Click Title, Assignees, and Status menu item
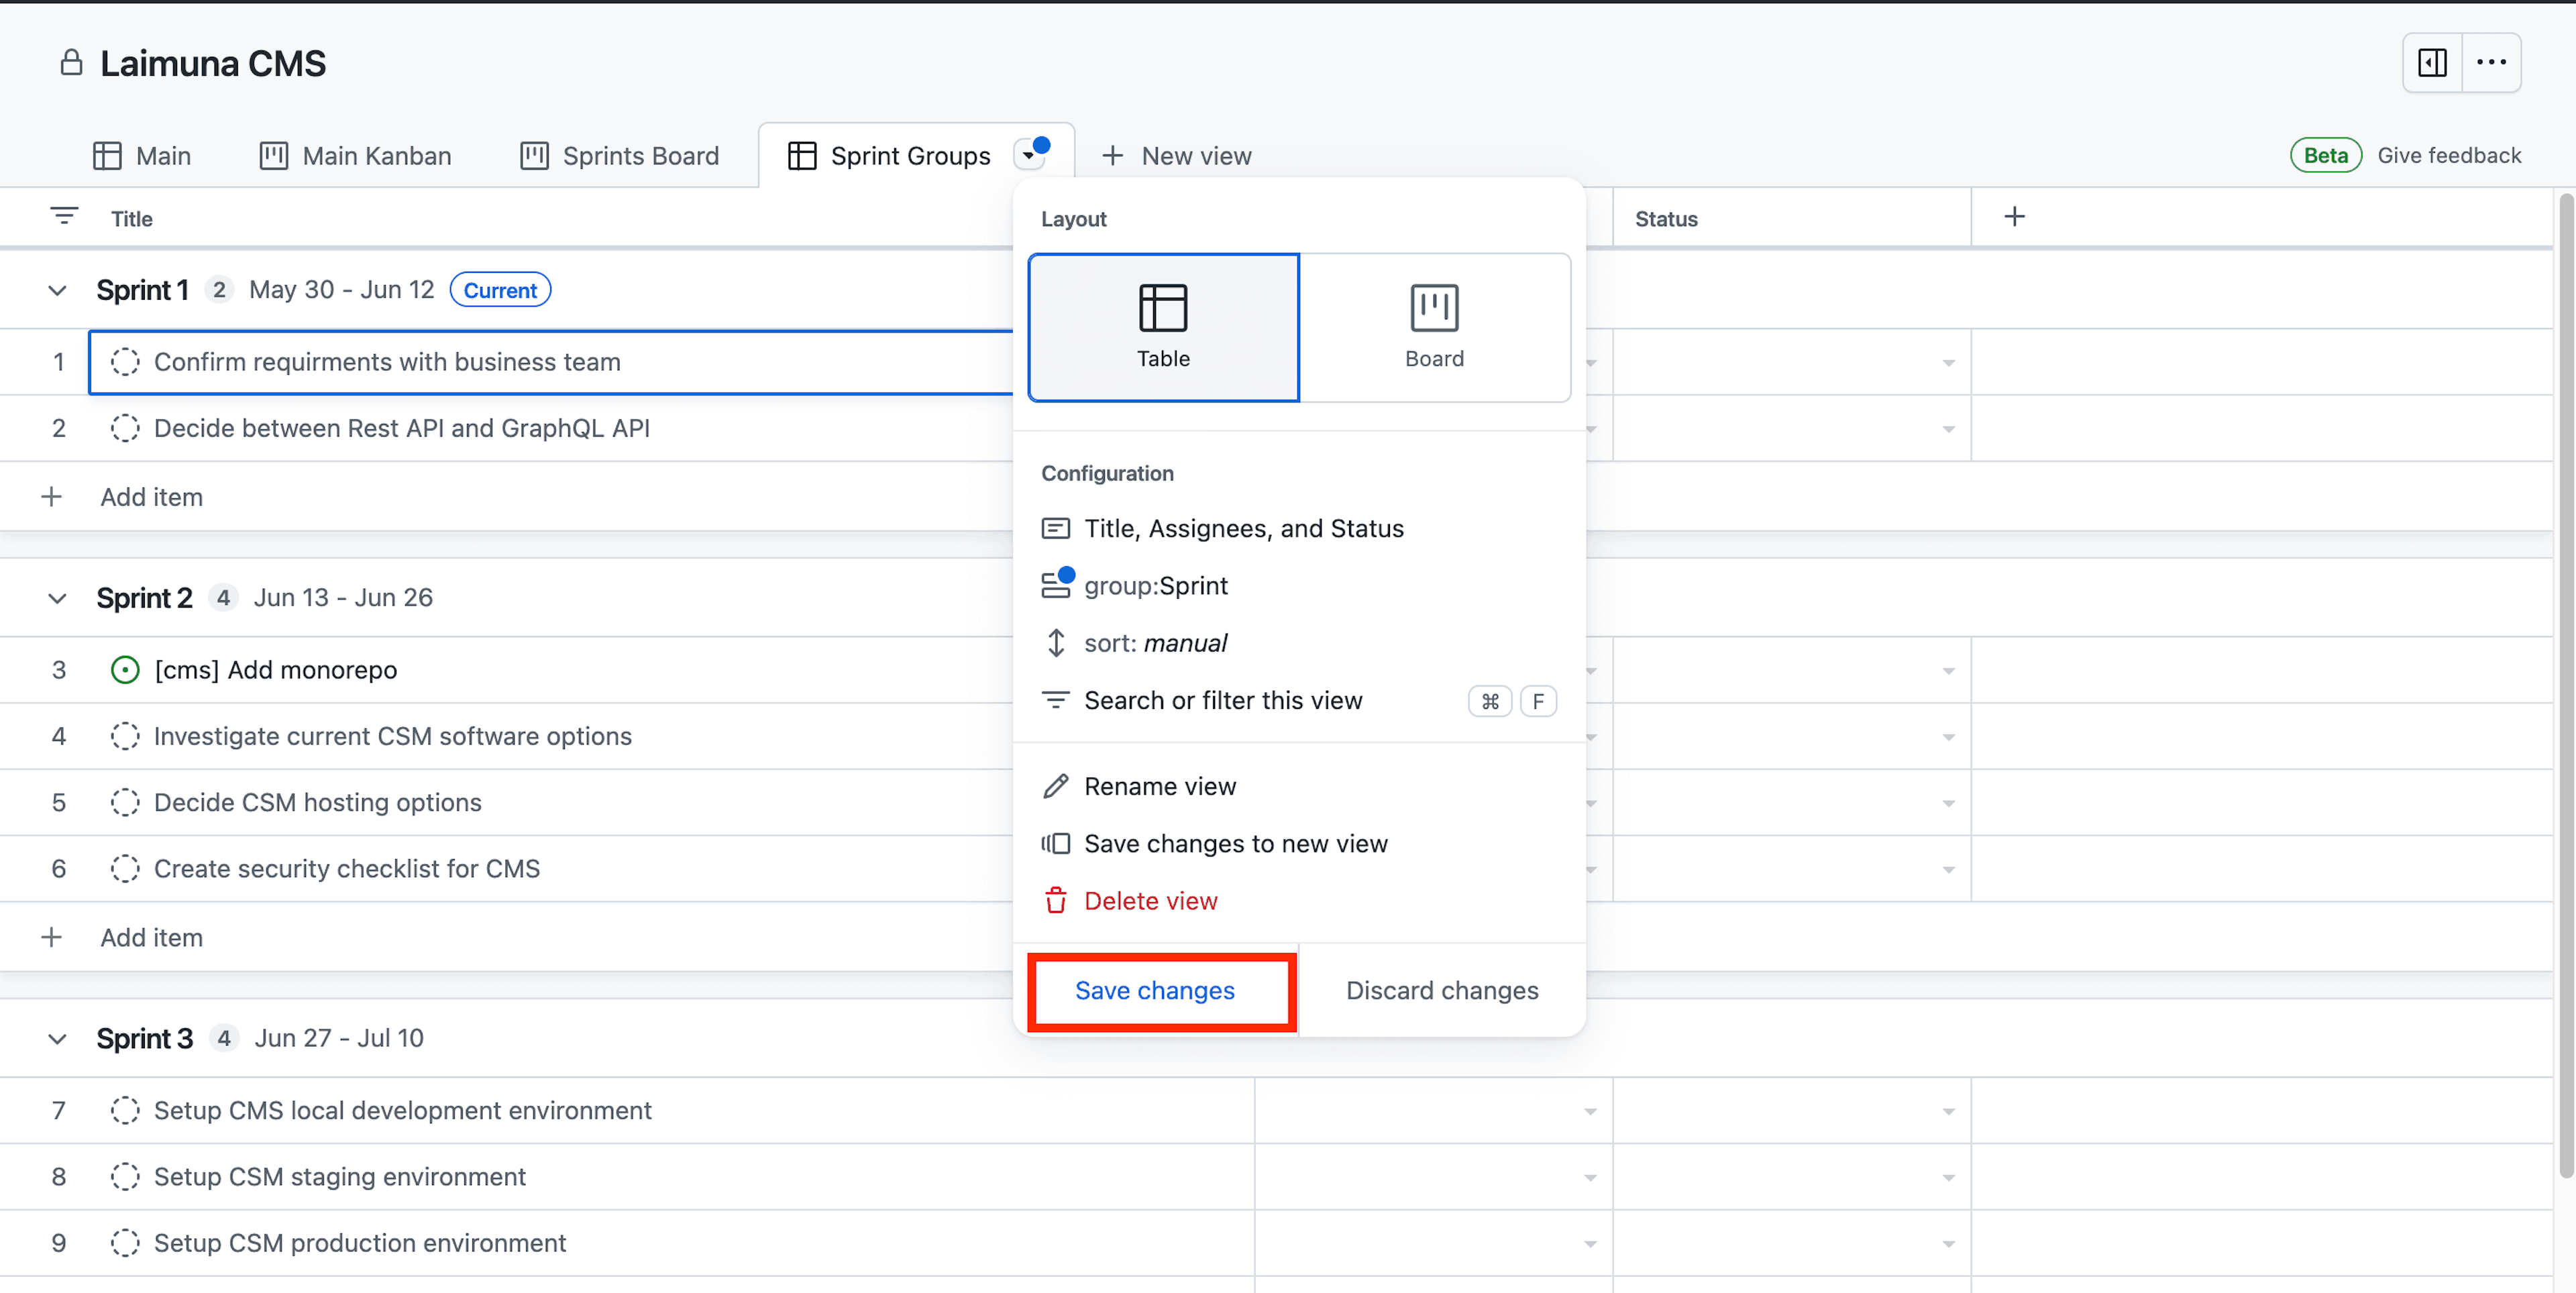The height and width of the screenshot is (1293, 2576). (x=1244, y=528)
